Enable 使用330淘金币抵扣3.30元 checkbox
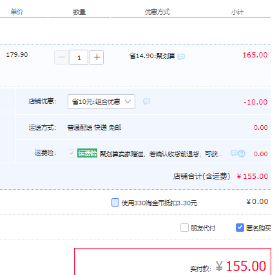The image size is (279, 275). [x=115, y=203]
